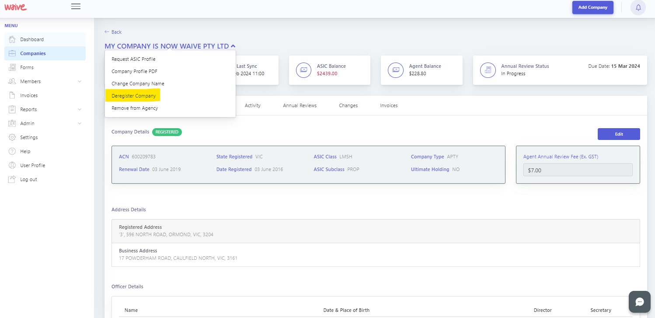The width and height of the screenshot is (655, 318).
Task: Click the User Profile icon
Action: (x=12, y=165)
